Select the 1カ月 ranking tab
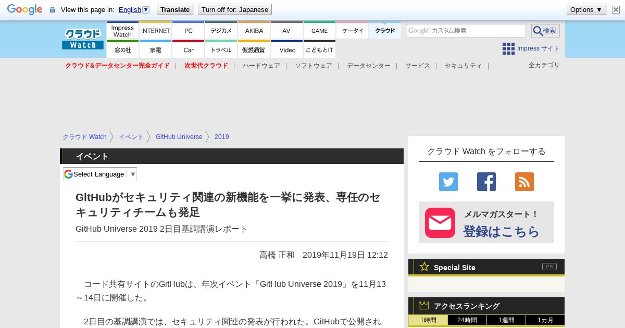The width and height of the screenshot is (625, 328). [545, 320]
